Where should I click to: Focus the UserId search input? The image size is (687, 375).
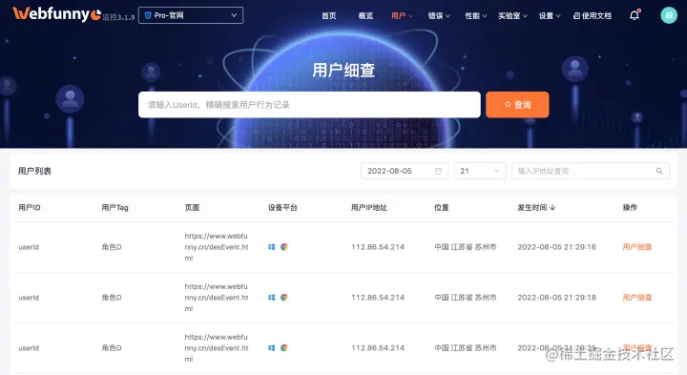click(x=309, y=105)
